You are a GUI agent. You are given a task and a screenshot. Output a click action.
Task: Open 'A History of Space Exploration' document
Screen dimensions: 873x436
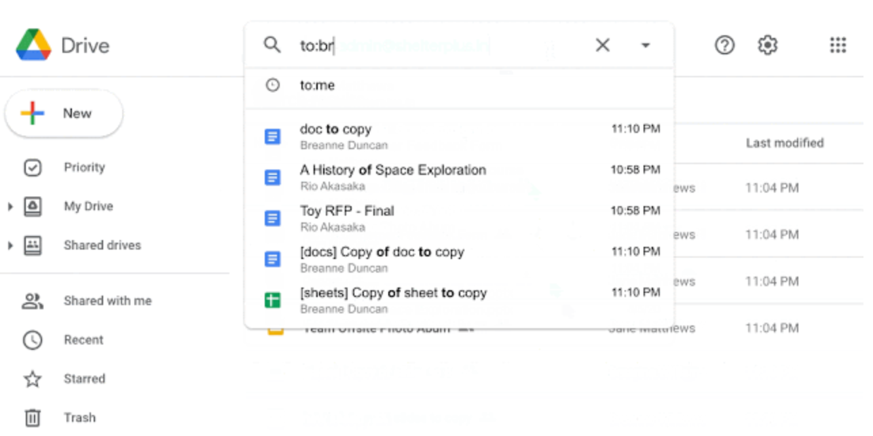(393, 170)
